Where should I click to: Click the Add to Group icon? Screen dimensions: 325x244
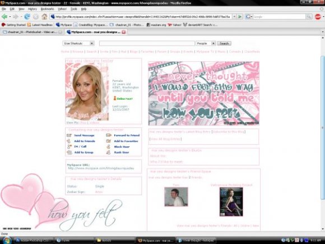69,153
